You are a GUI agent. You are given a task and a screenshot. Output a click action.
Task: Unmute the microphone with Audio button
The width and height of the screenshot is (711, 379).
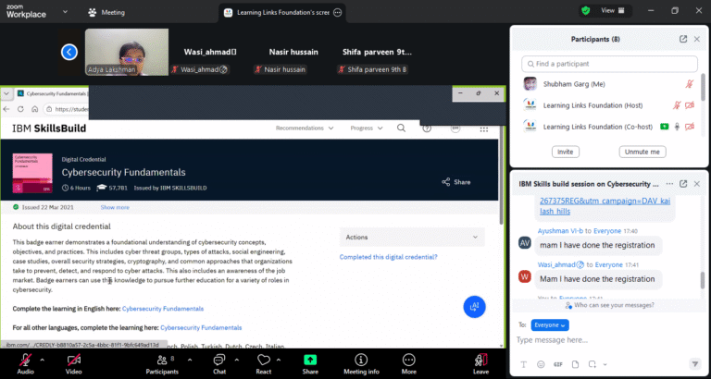click(24, 358)
